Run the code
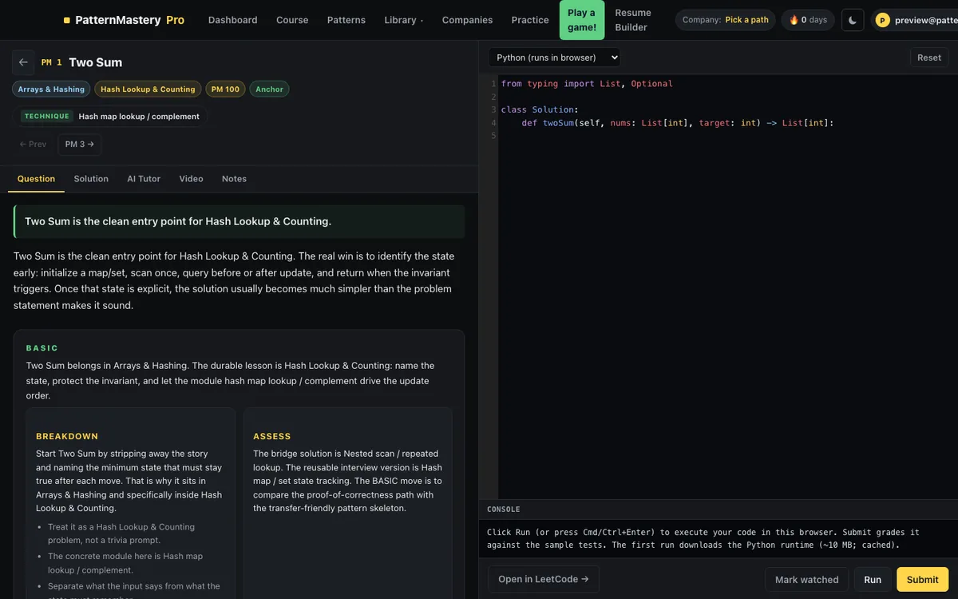The height and width of the screenshot is (599, 958). click(873, 580)
